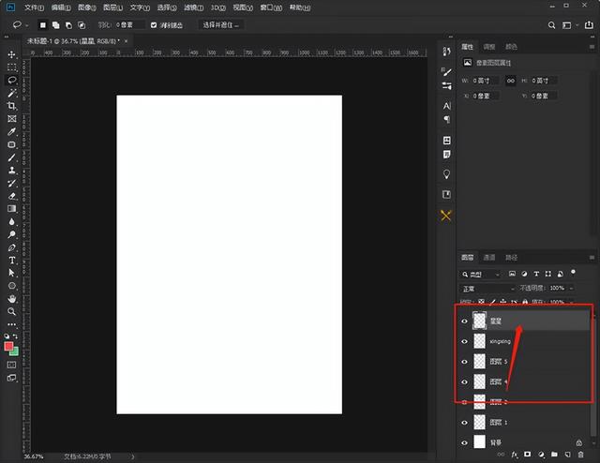Click the 选择并遮住 button

pyautogui.click(x=221, y=25)
